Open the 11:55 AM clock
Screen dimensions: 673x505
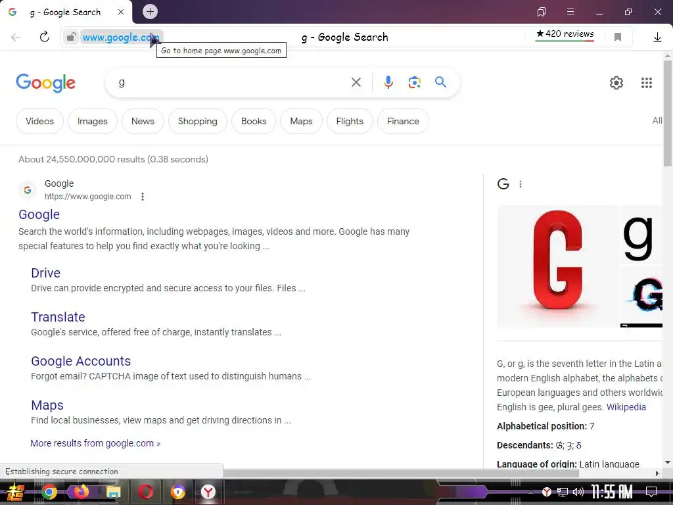tap(611, 492)
